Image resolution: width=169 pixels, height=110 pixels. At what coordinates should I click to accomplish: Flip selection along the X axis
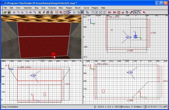(14, 12)
